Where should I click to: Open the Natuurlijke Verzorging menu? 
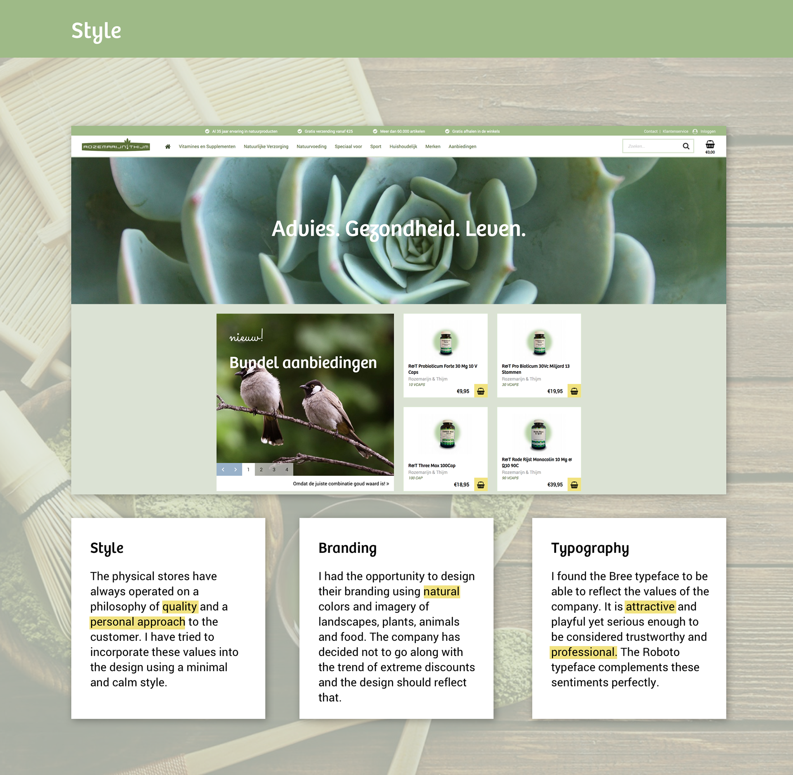coord(266,147)
